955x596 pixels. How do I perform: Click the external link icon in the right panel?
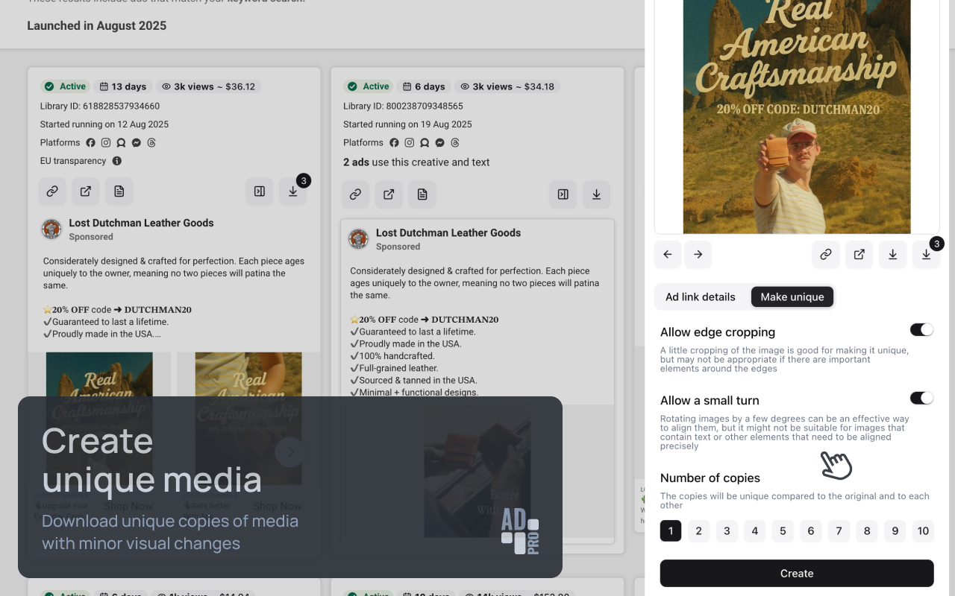[859, 254]
